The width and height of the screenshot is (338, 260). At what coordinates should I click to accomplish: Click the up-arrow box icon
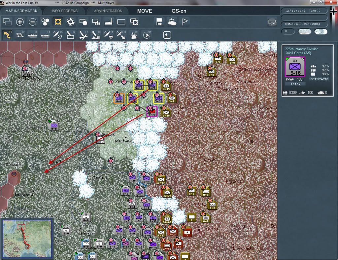click(x=167, y=35)
